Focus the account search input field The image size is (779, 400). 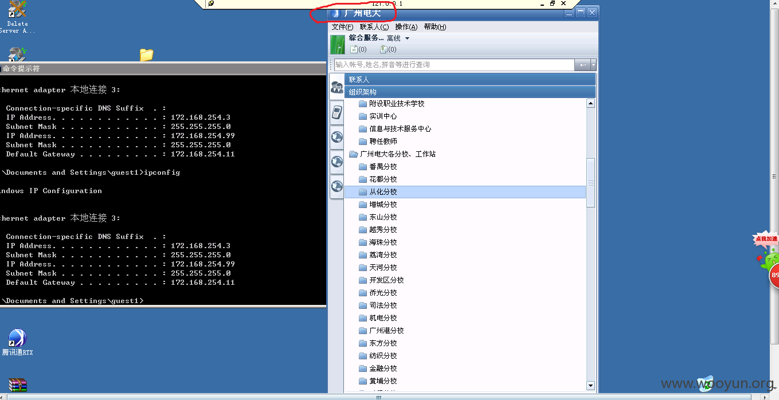pyautogui.click(x=454, y=65)
